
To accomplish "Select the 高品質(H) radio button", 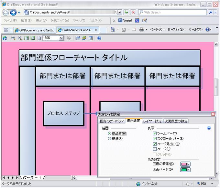I will (x=109, y=134).
